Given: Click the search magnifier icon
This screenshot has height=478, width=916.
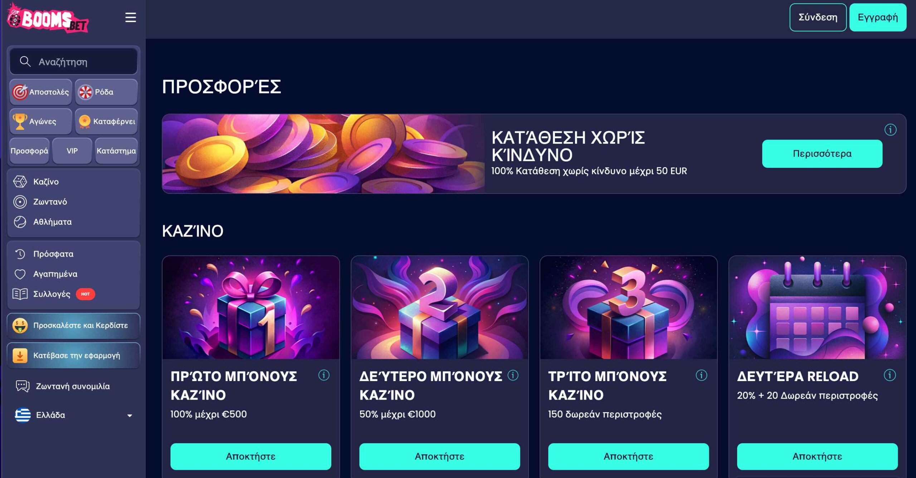Looking at the screenshot, I should [x=25, y=62].
